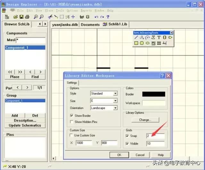Viewport: 205px width, 170px height.
Task: Select the polygon drawing tool
Action: [x=153, y=37]
